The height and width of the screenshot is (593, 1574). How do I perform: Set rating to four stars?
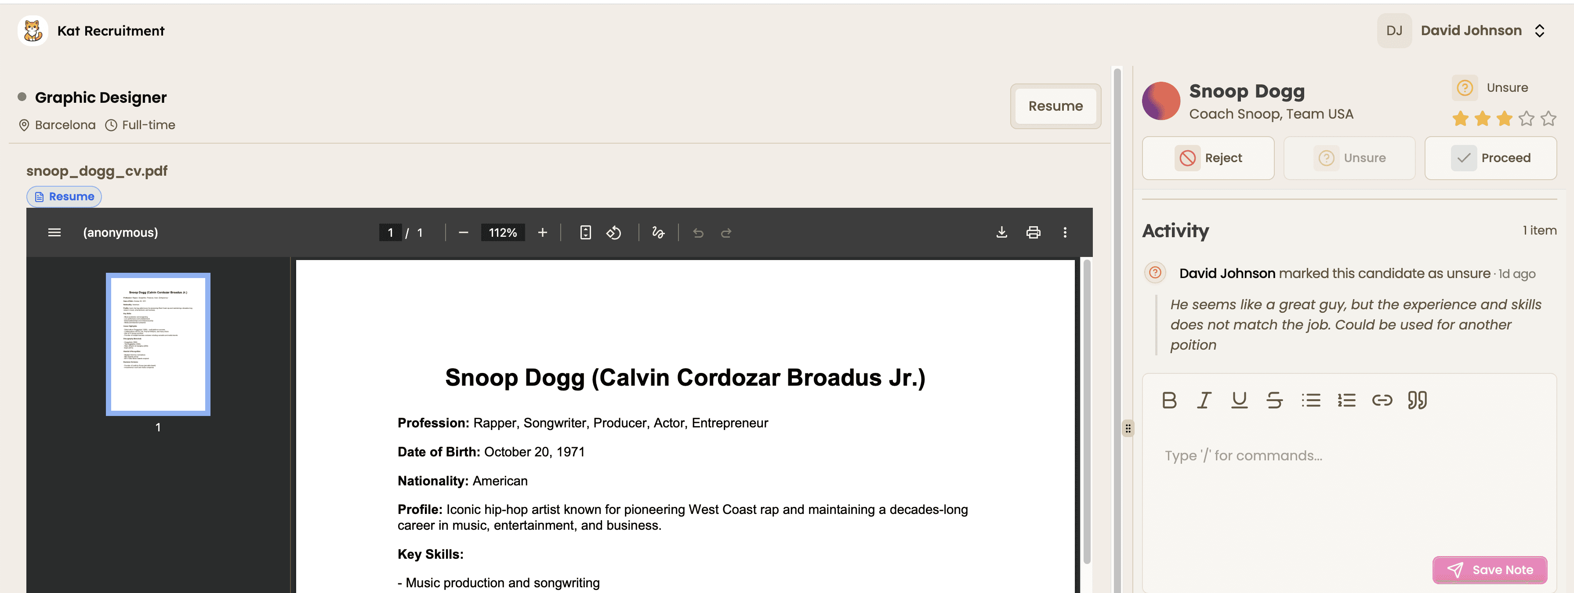coord(1527,119)
